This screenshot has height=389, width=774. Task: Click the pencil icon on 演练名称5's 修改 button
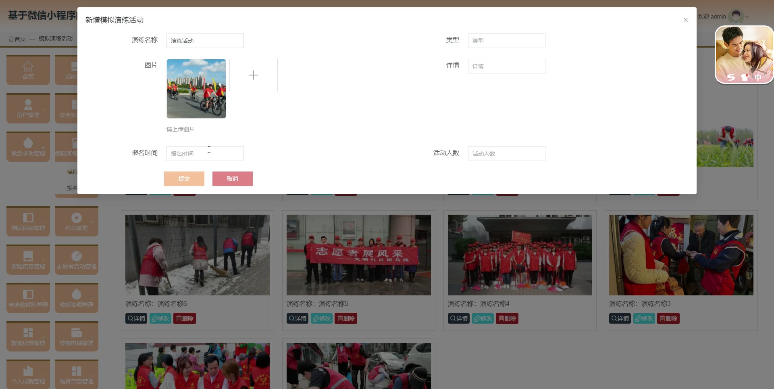tap(316, 318)
